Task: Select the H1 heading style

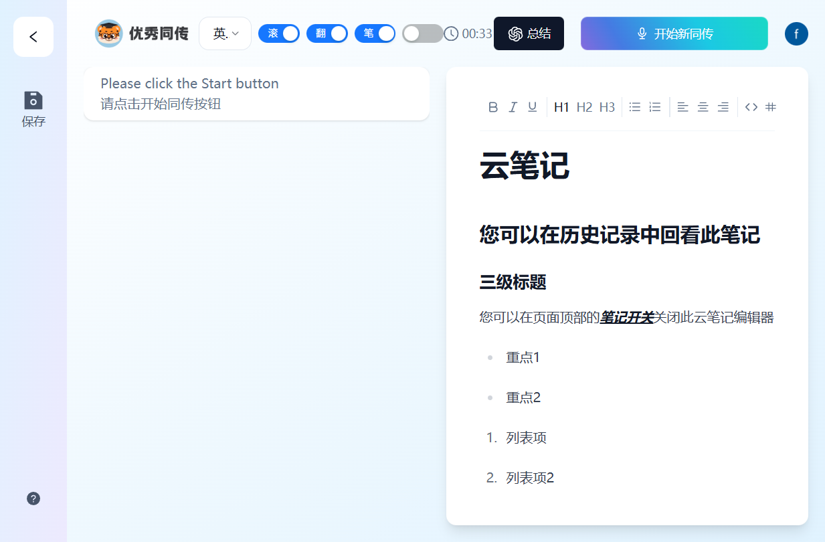Action: (561, 107)
